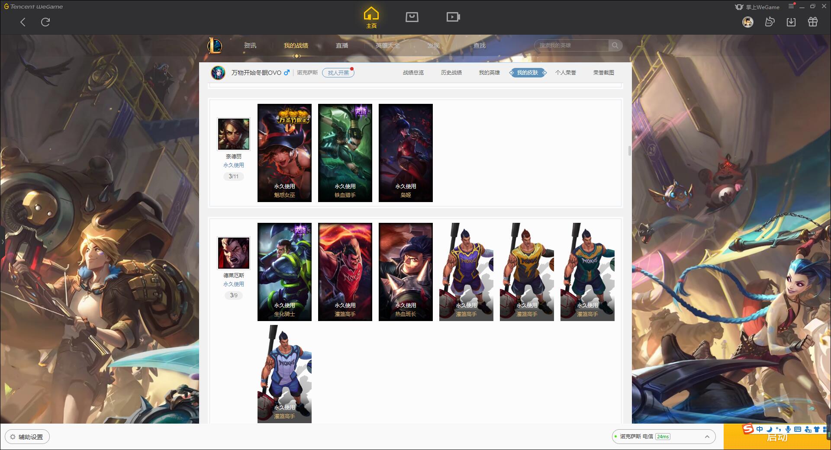Open the icon left of download manager
The height and width of the screenshot is (450, 831).
[x=770, y=22]
